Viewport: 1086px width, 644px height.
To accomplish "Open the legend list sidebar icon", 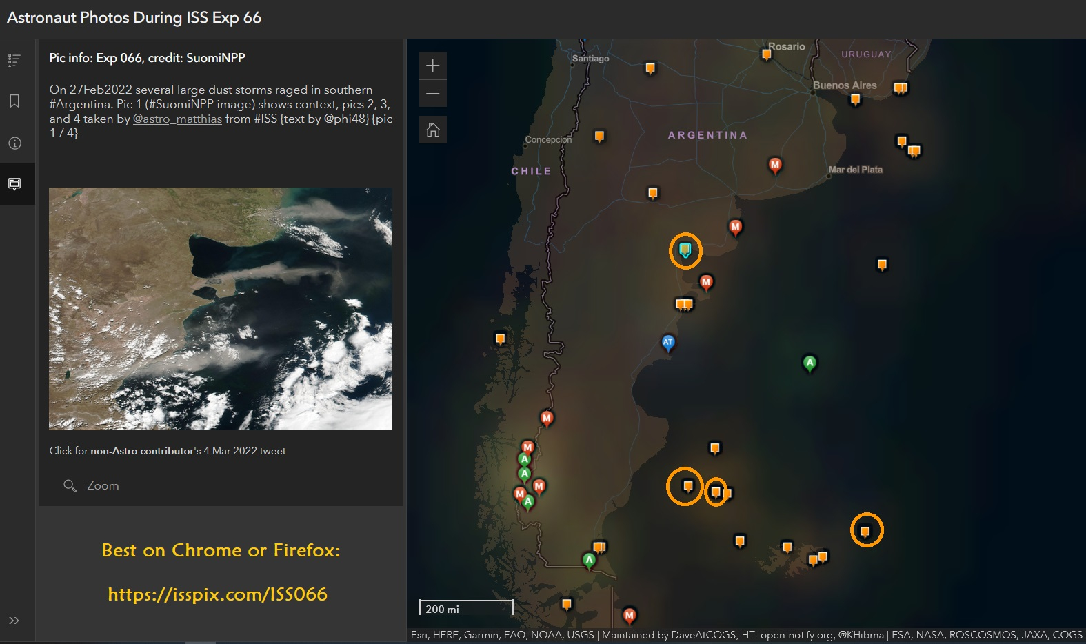I will coord(14,61).
